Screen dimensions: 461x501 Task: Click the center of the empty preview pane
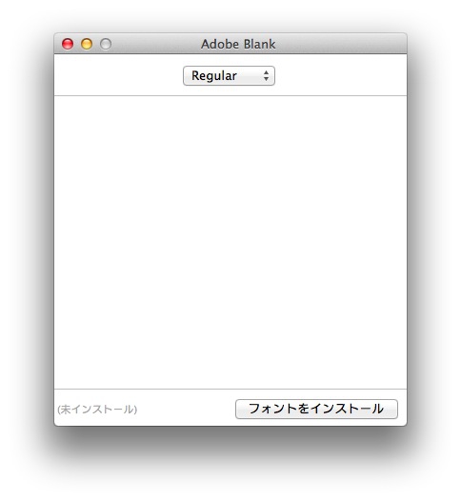pyautogui.click(x=230, y=242)
